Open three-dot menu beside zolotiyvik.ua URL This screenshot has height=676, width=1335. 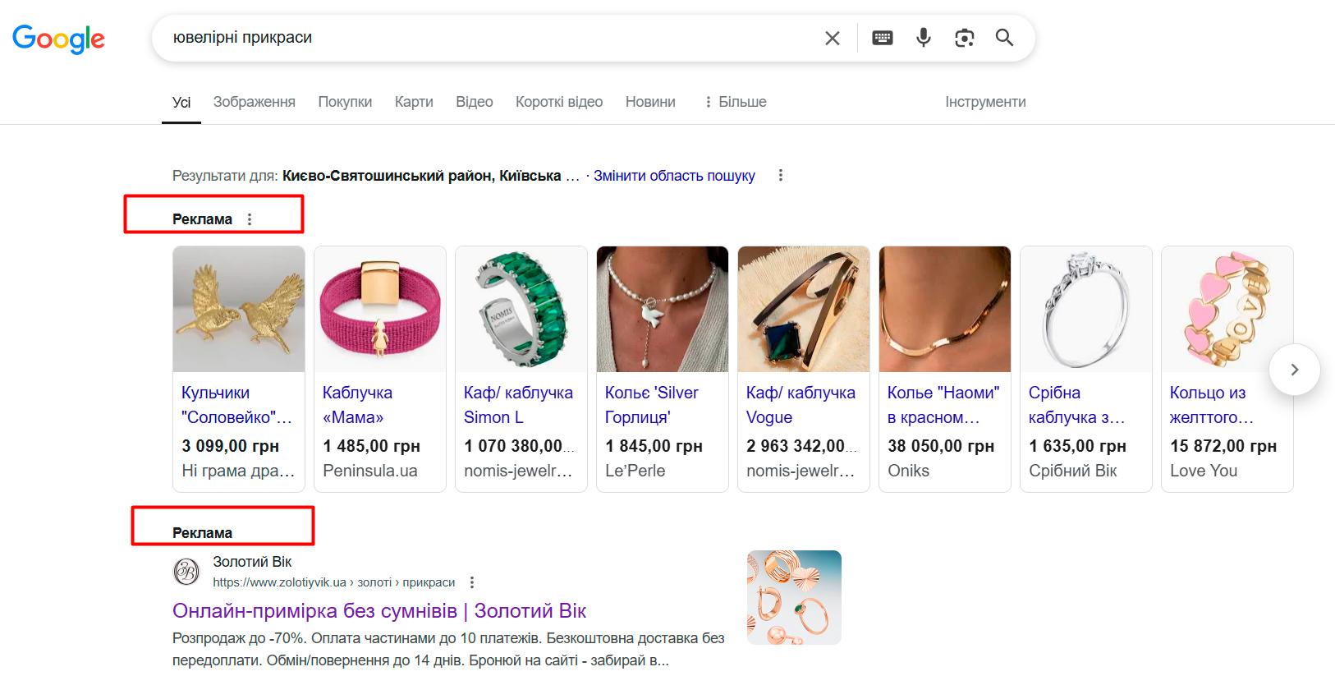tap(472, 582)
